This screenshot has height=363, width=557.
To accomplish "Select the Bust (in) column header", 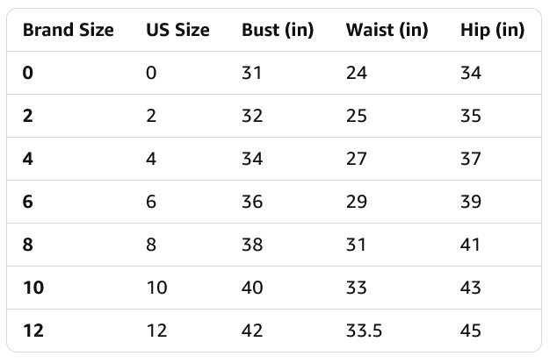I will coord(277,31).
